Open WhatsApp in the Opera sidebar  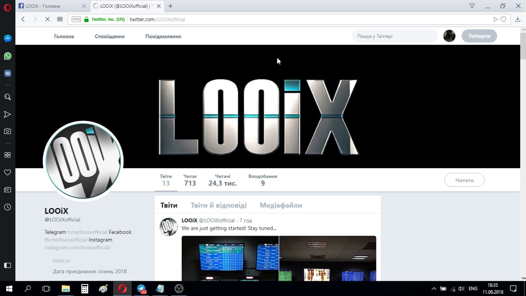coord(7,56)
